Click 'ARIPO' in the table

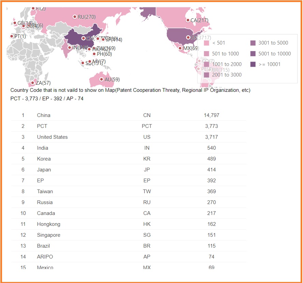point(45,257)
